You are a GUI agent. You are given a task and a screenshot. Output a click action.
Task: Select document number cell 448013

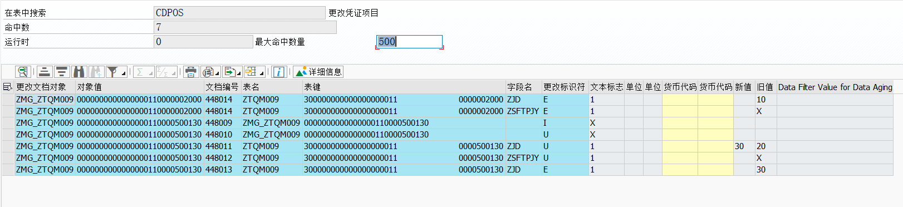tap(222, 170)
